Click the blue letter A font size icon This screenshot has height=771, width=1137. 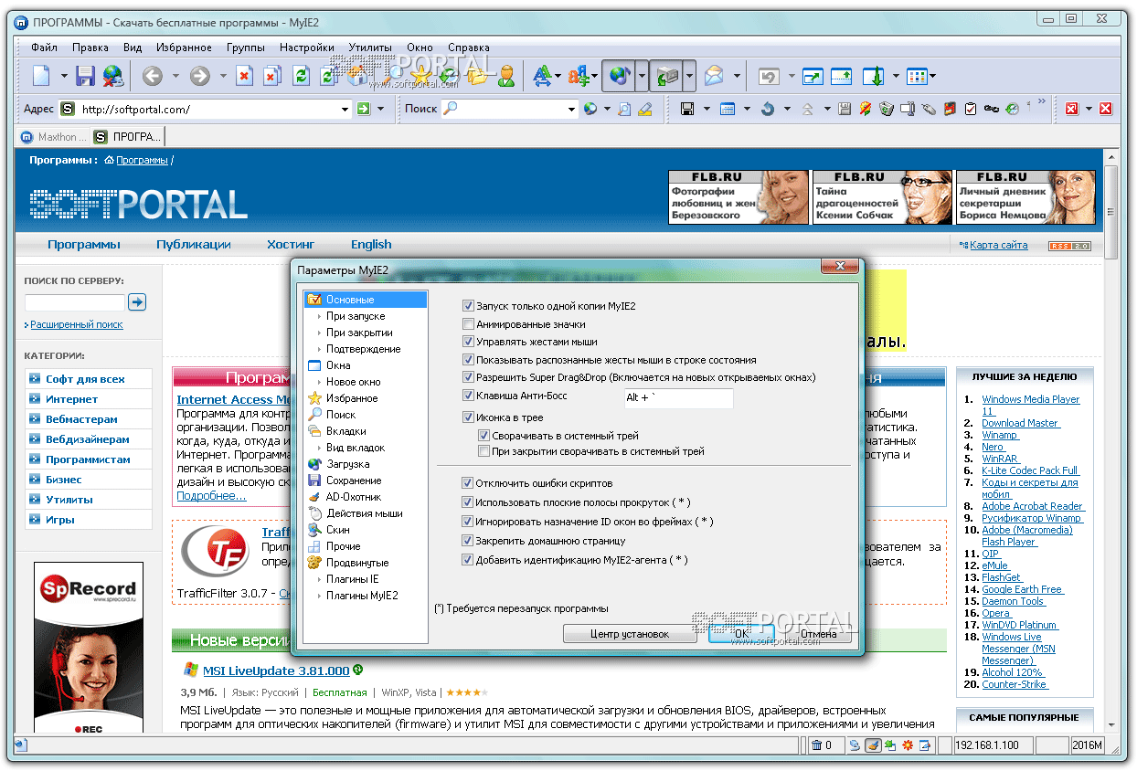[x=542, y=77]
